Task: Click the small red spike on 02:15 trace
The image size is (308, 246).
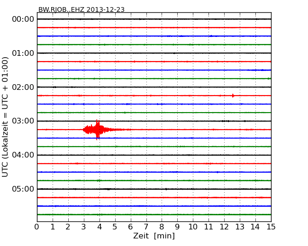Action: tap(233, 96)
